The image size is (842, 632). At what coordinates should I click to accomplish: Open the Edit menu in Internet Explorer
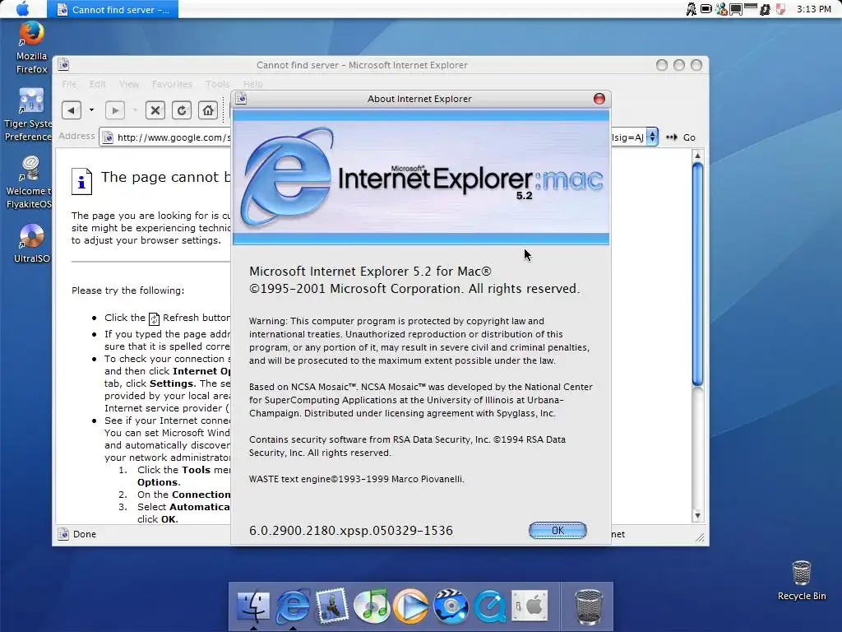[x=97, y=84]
